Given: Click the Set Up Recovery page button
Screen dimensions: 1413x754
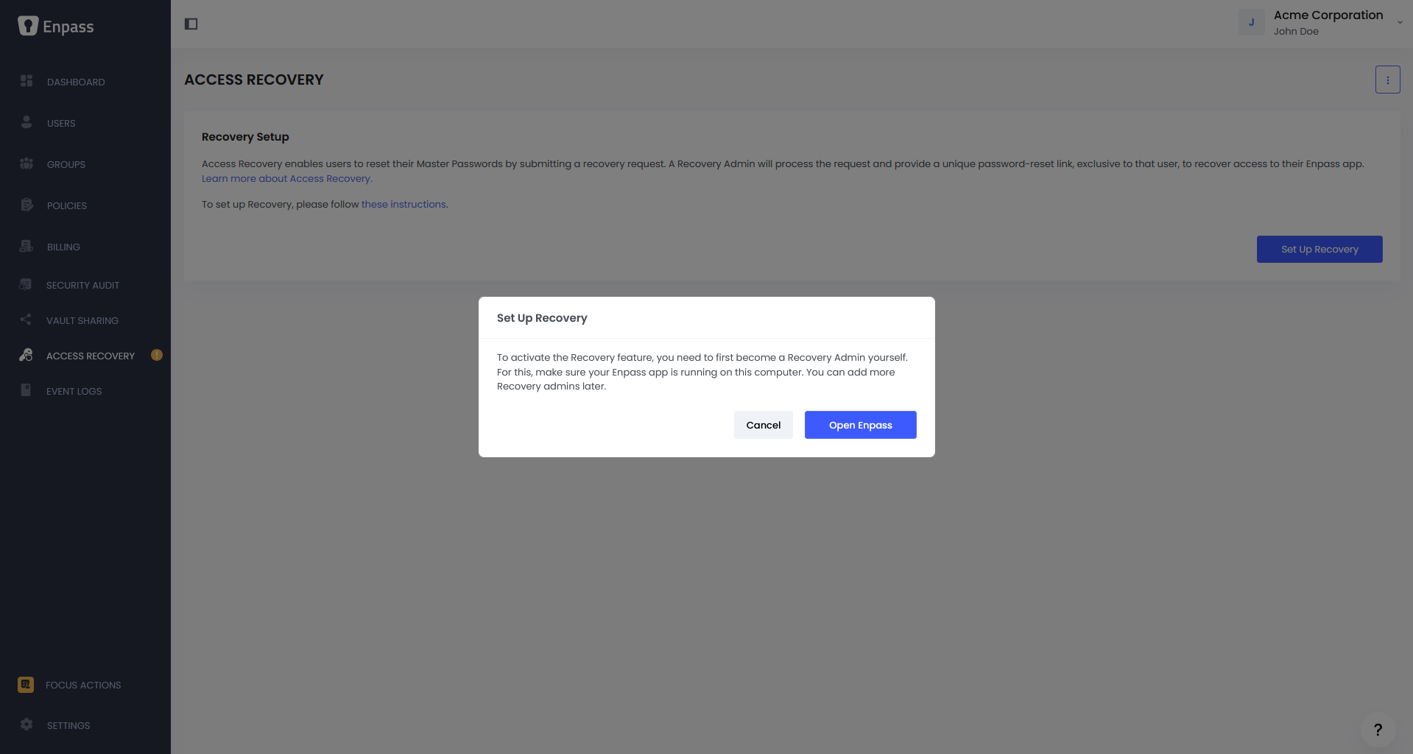Looking at the screenshot, I should (x=1319, y=249).
